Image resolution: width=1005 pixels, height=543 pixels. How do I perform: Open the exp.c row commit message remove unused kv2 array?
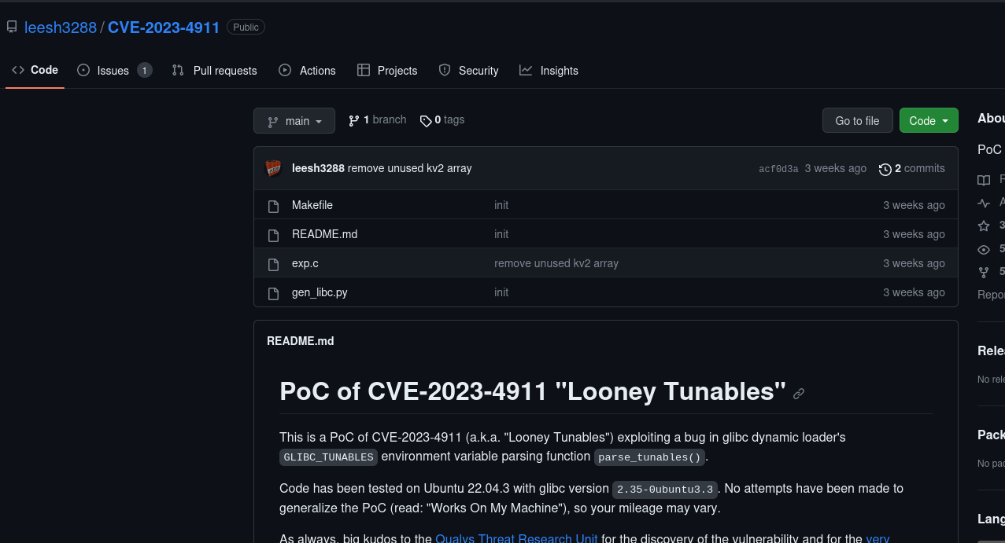pyautogui.click(x=556, y=263)
